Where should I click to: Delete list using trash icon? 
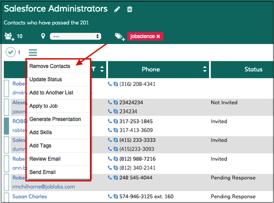tap(129, 9)
